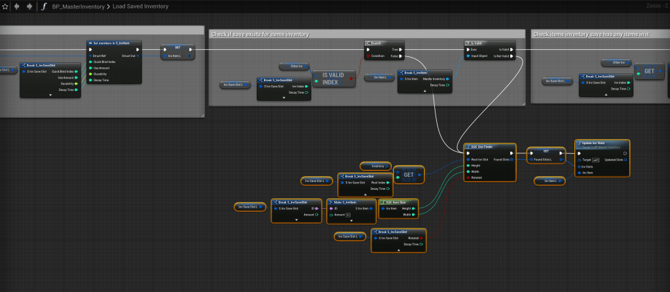
Task: Open BP_MasterInventory from the breadcrumb
Action: tap(81, 7)
